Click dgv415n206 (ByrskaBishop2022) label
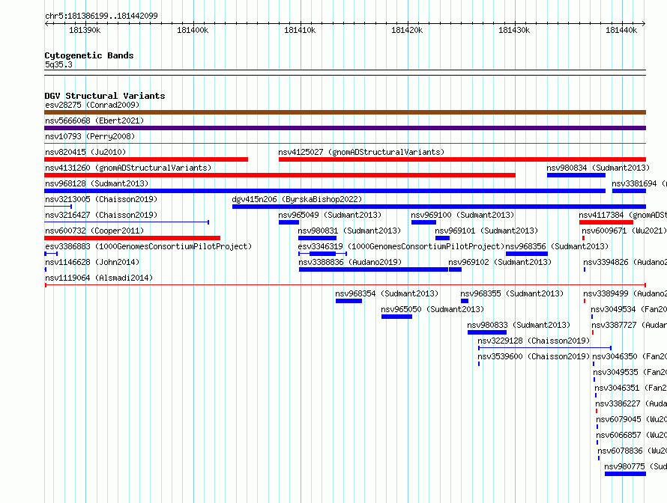This screenshot has height=503, width=667. click(x=297, y=199)
